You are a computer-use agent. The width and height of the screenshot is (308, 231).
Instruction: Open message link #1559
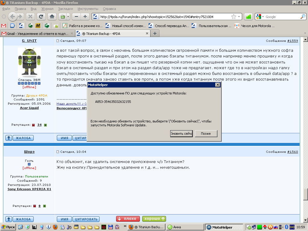click(292, 41)
